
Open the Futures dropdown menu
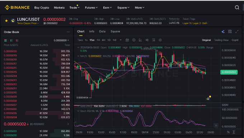click(91, 8)
